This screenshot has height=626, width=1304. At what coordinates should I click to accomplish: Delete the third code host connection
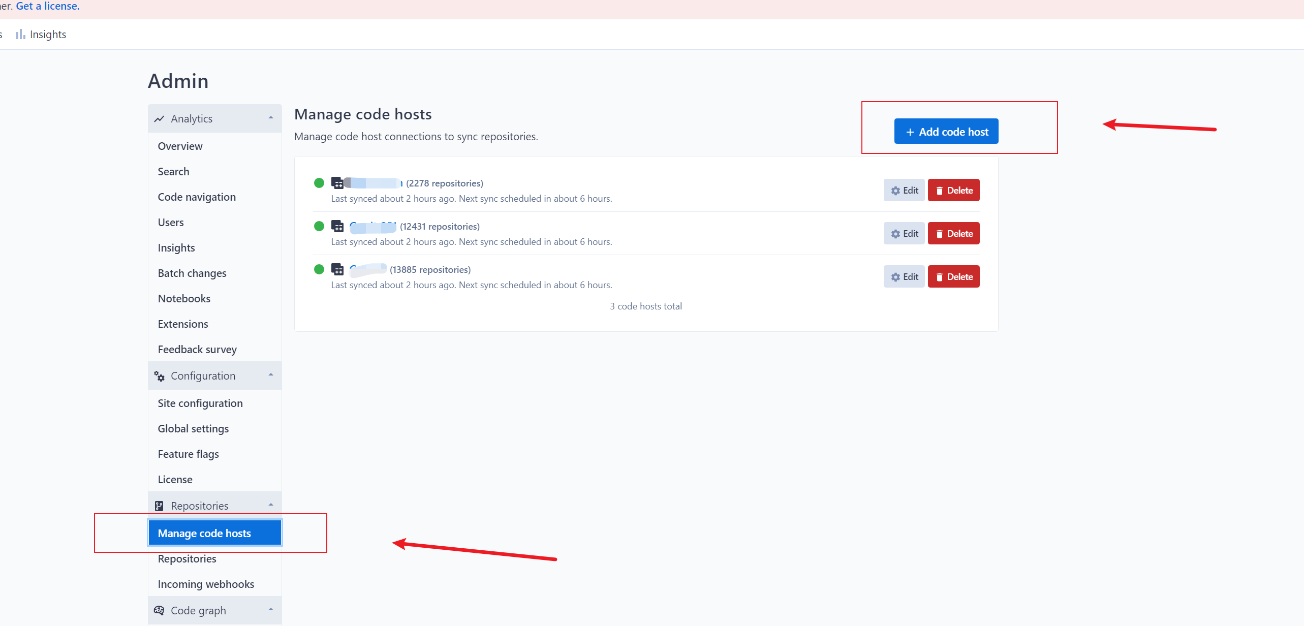point(953,276)
